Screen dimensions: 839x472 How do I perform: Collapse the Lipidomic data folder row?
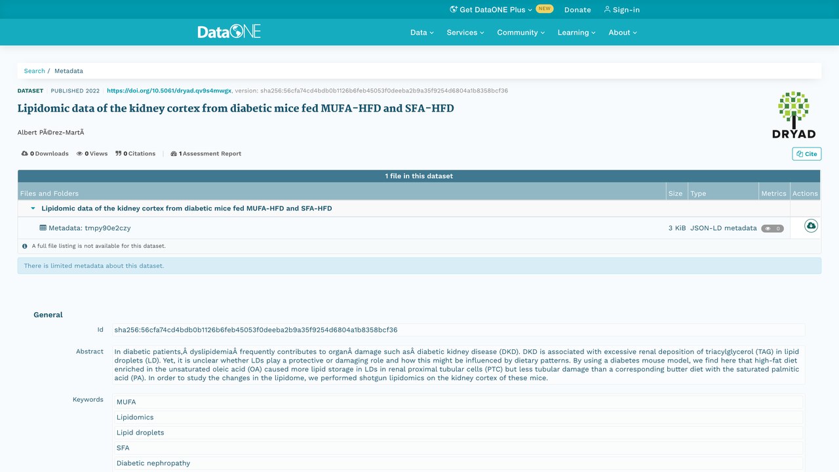(33, 208)
